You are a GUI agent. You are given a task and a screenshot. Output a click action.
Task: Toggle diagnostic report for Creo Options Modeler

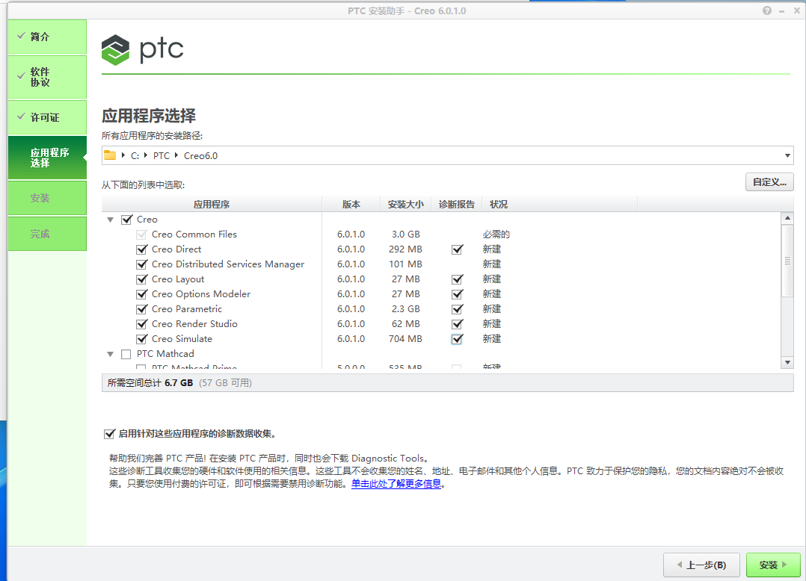tap(457, 294)
